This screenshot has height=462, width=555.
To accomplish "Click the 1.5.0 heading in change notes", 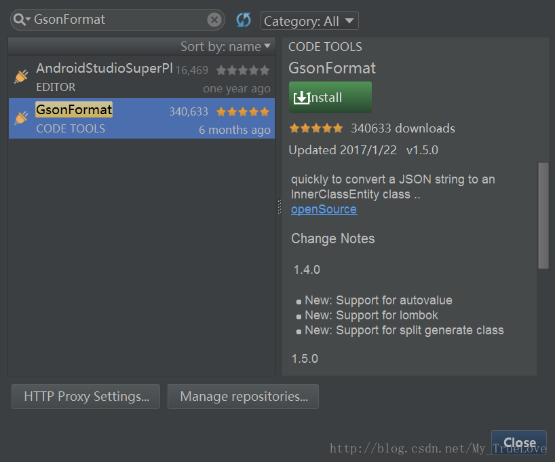I will 305,359.
